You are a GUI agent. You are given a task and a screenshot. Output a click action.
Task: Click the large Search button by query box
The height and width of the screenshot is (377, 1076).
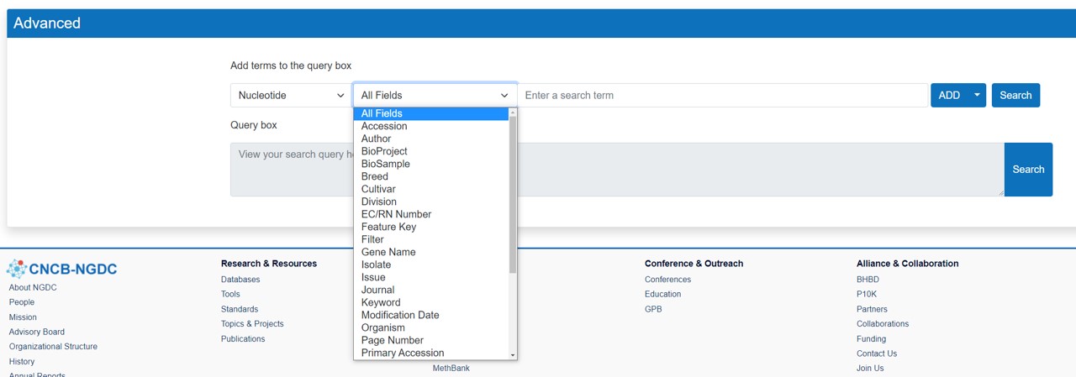pos(1027,170)
